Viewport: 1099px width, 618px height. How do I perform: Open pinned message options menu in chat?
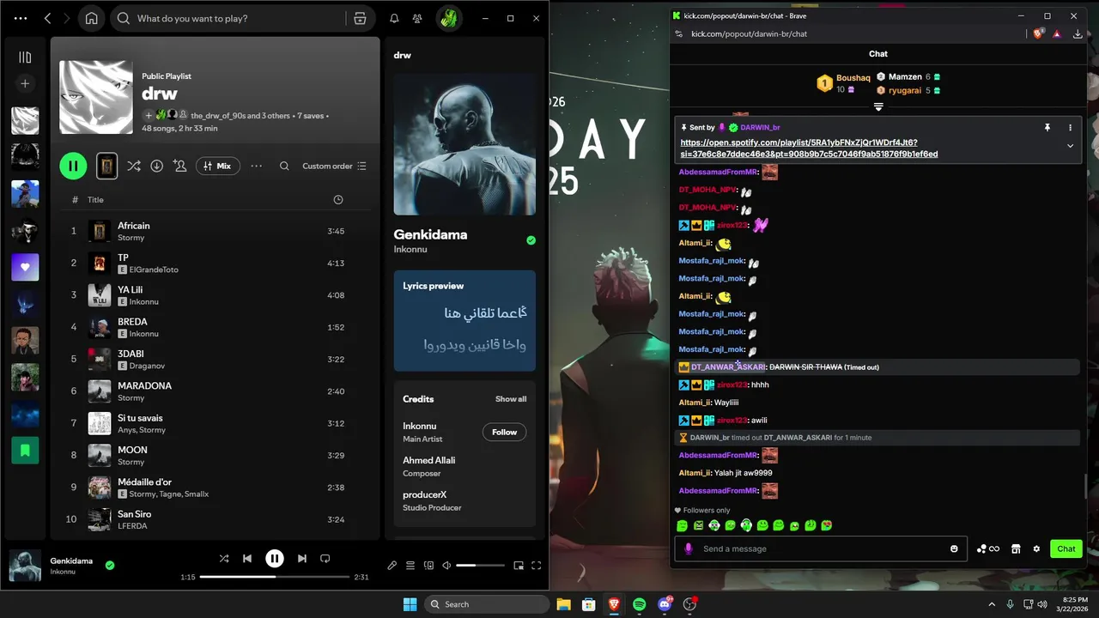point(1070,127)
